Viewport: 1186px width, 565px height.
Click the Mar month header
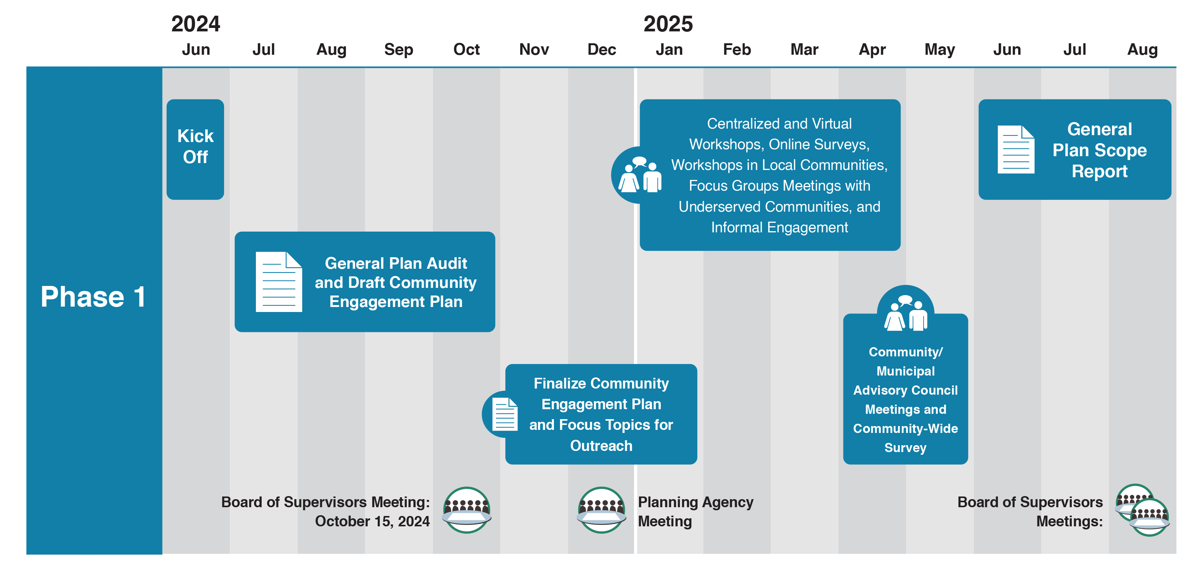point(804,49)
